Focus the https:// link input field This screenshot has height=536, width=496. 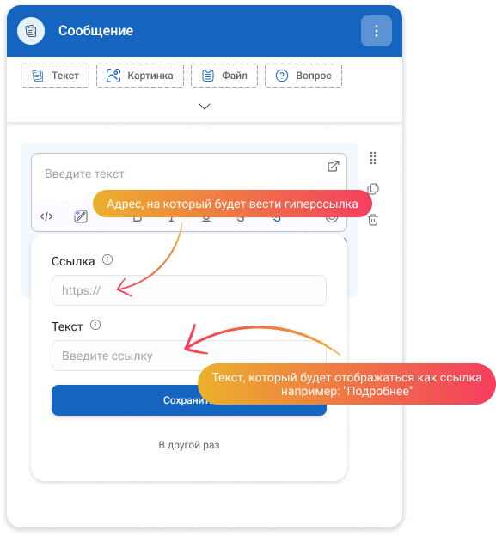tap(189, 290)
